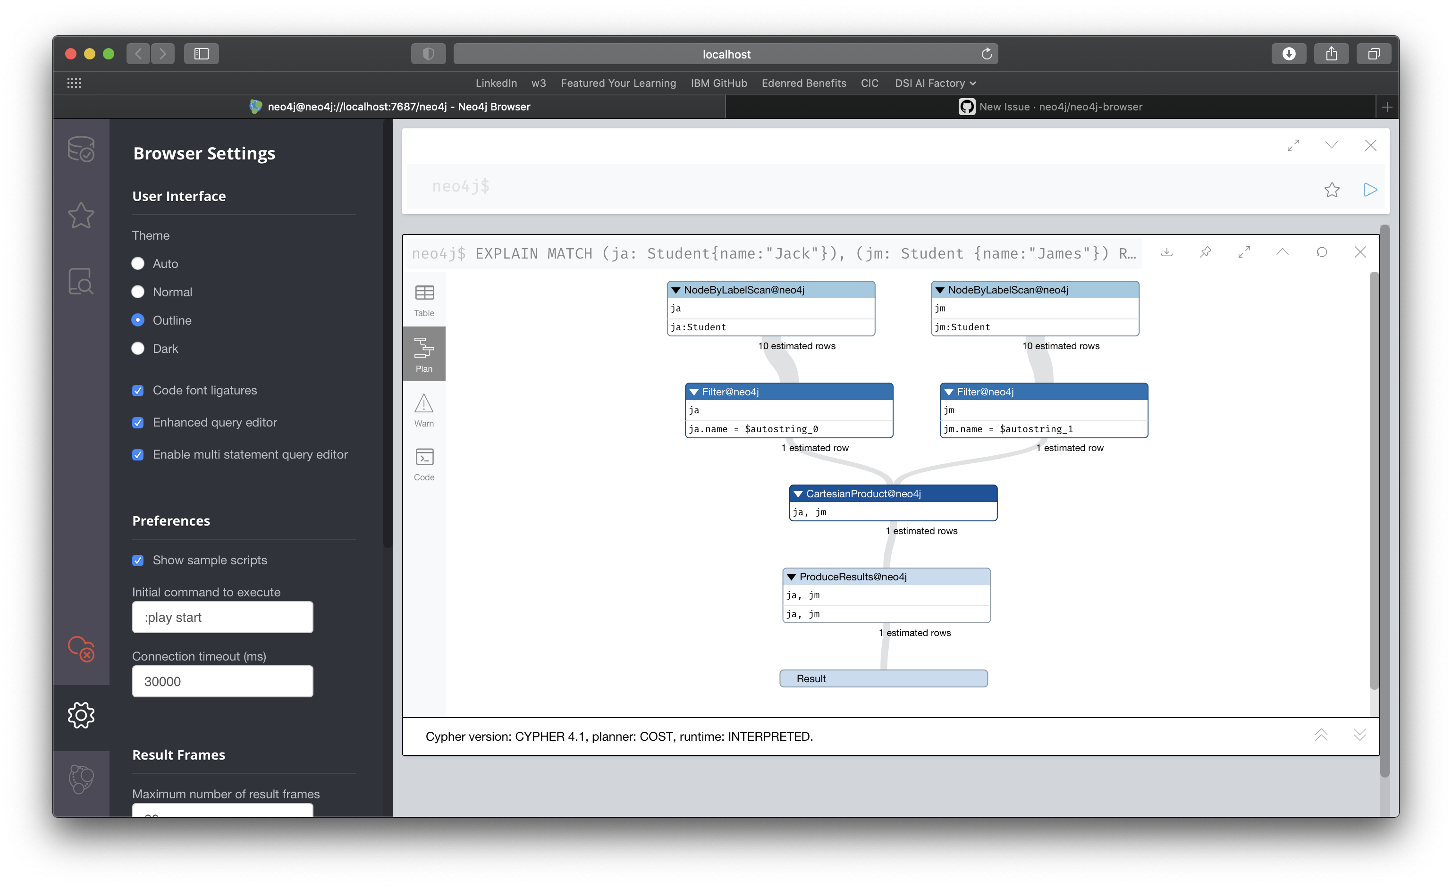
Task: Download the query plan result
Action: (1167, 252)
